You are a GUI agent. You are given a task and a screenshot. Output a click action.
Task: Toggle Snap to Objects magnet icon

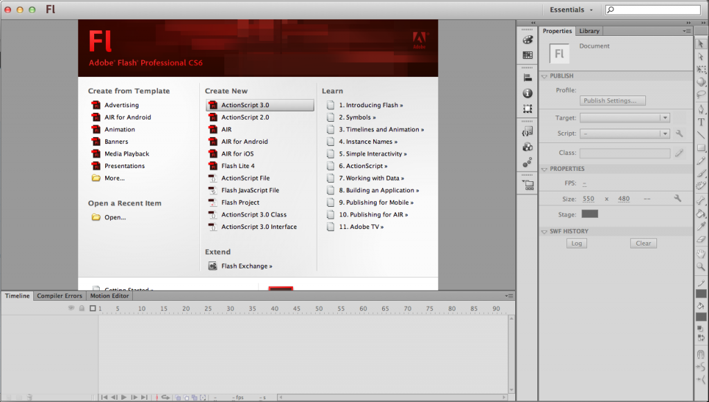701,354
